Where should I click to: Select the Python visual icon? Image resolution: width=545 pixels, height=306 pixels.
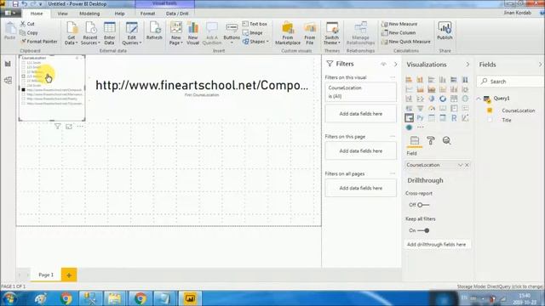420,117
